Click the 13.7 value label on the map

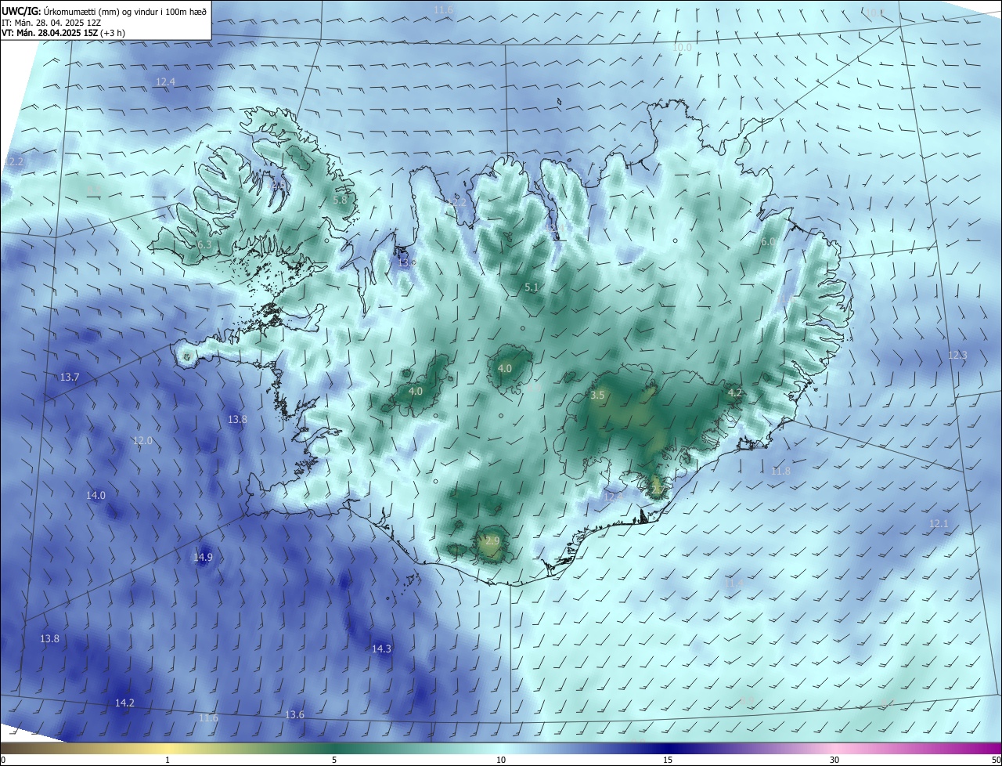click(70, 378)
